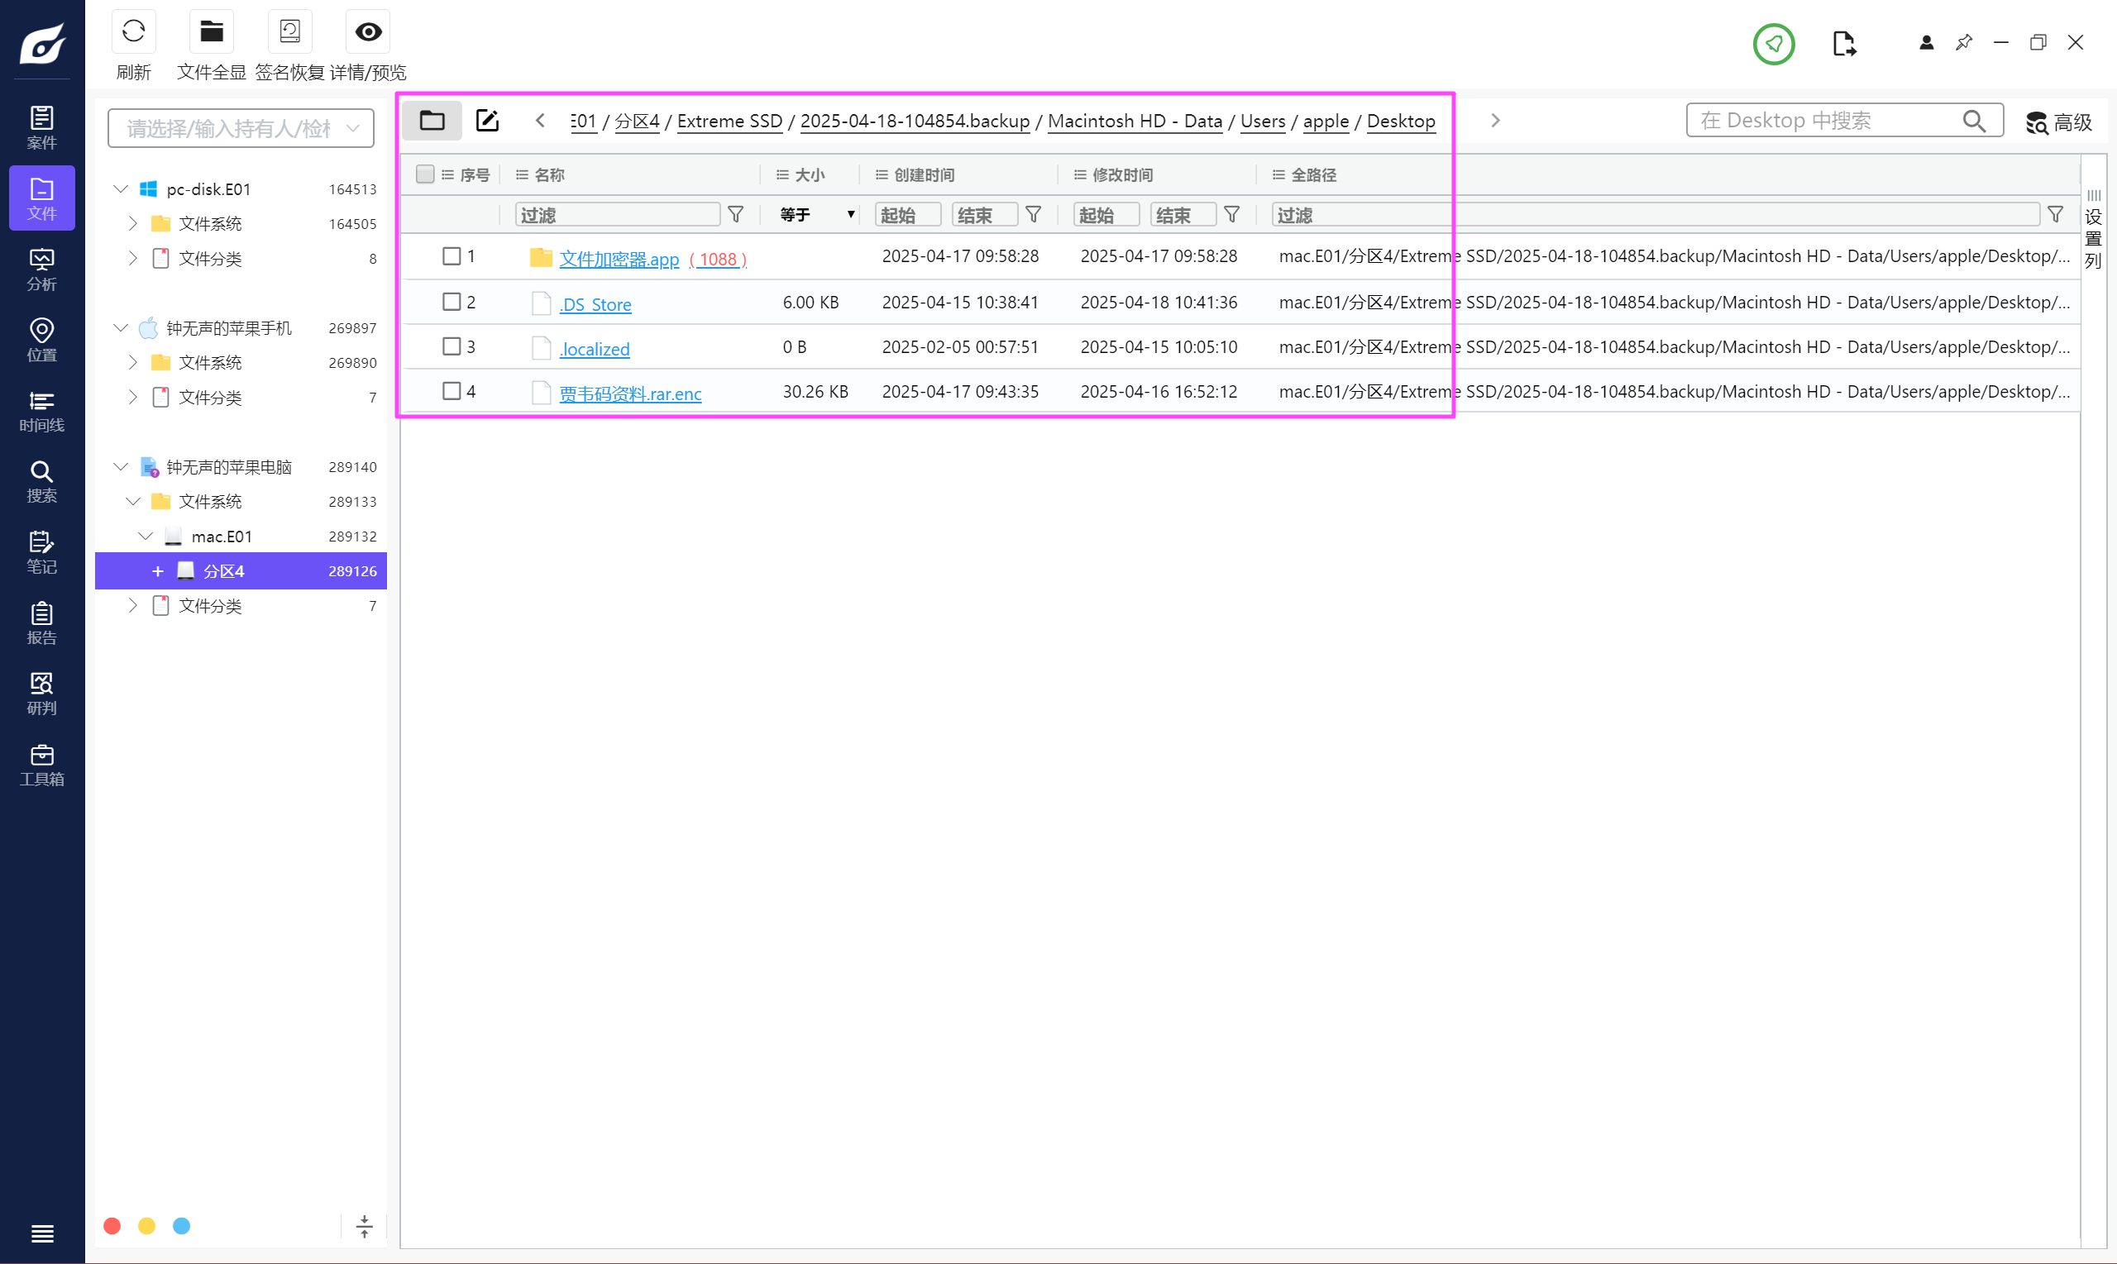The height and width of the screenshot is (1264, 2117).
Task: Apply the 修改时间 filter funnel
Action: point(1232,215)
